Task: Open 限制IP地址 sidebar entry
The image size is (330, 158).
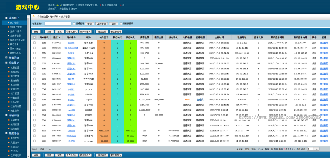Action: [x=15, y=48]
